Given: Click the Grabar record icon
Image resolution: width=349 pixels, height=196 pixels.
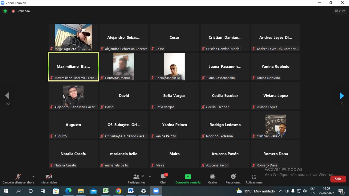Looking at the screenshot, I should pos(213,177).
